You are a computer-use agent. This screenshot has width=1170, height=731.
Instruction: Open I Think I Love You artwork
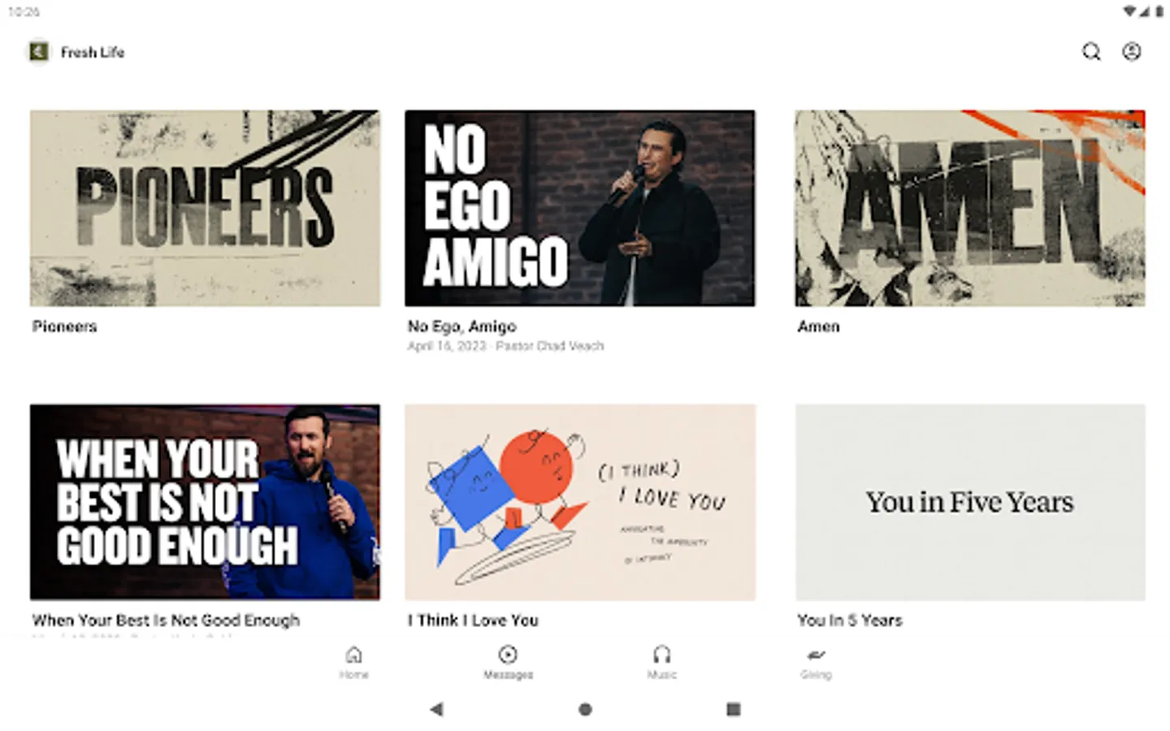click(580, 502)
